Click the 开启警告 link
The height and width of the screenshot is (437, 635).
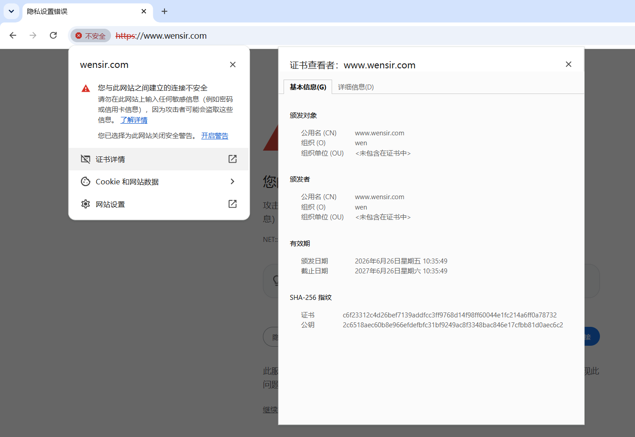[x=215, y=136]
